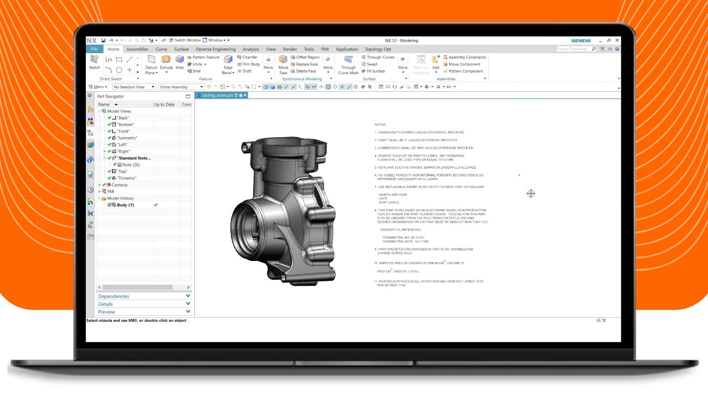Expand the Details panel
This screenshot has width=708, height=398.
(144, 304)
